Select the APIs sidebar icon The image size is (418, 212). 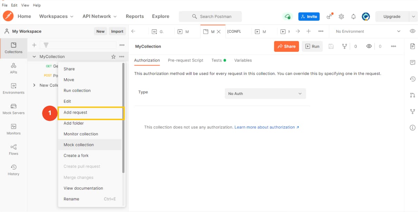pyautogui.click(x=13, y=68)
